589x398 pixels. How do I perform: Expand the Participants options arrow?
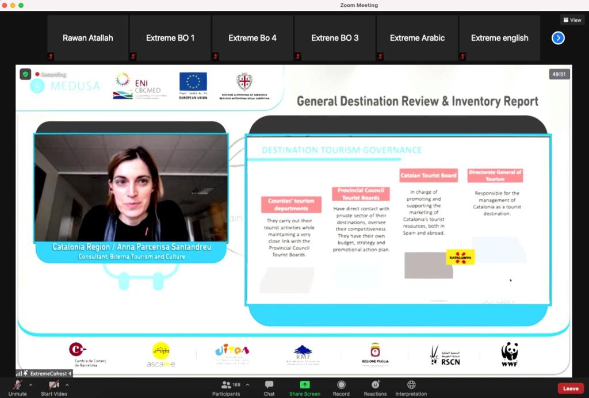247,385
